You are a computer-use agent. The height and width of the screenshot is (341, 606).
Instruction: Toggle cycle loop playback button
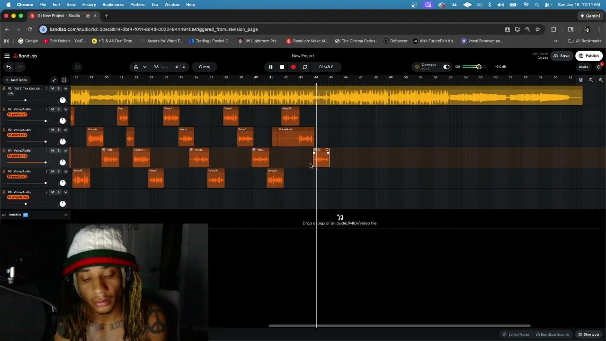point(305,67)
